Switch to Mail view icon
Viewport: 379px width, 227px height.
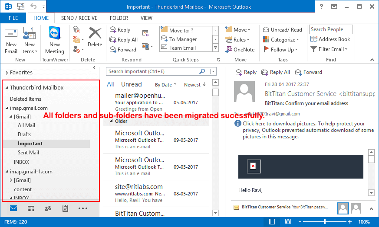pyautogui.click(x=13, y=208)
